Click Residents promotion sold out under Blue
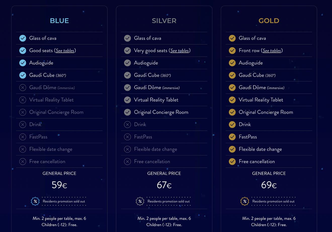332x232 pixels. coord(64,201)
